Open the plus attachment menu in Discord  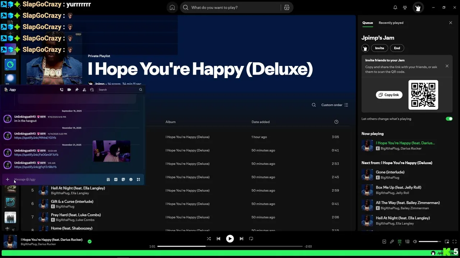click(8, 179)
